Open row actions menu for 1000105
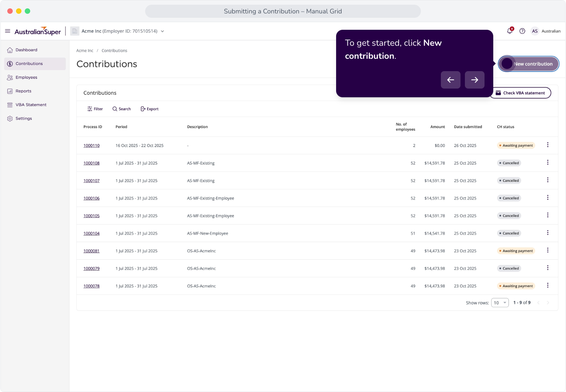 [x=548, y=215]
